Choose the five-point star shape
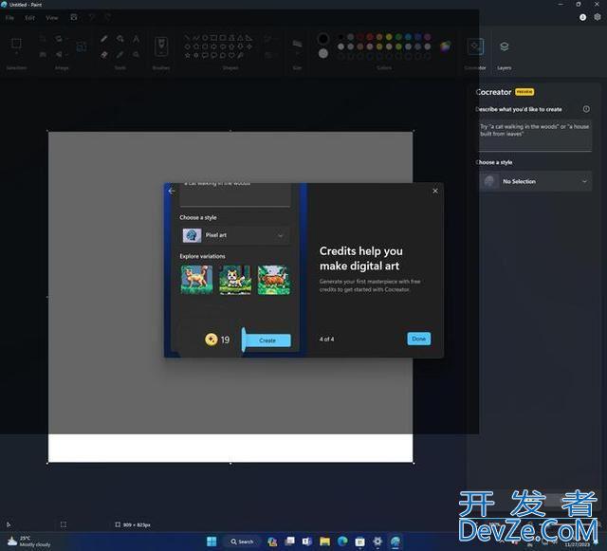 click(x=188, y=55)
